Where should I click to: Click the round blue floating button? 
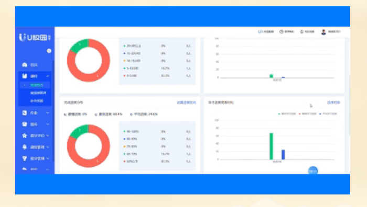click(313, 170)
